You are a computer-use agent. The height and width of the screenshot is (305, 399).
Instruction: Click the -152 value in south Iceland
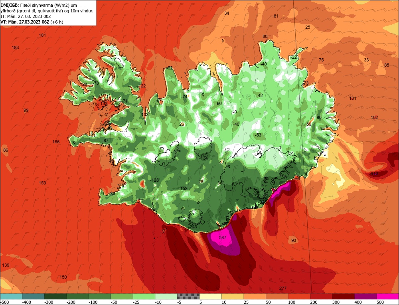click(x=183, y=189)
